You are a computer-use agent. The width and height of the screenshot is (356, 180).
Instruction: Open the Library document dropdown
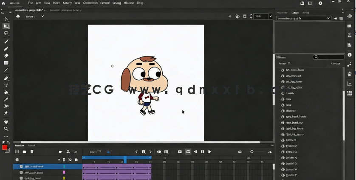pos(304,18)
